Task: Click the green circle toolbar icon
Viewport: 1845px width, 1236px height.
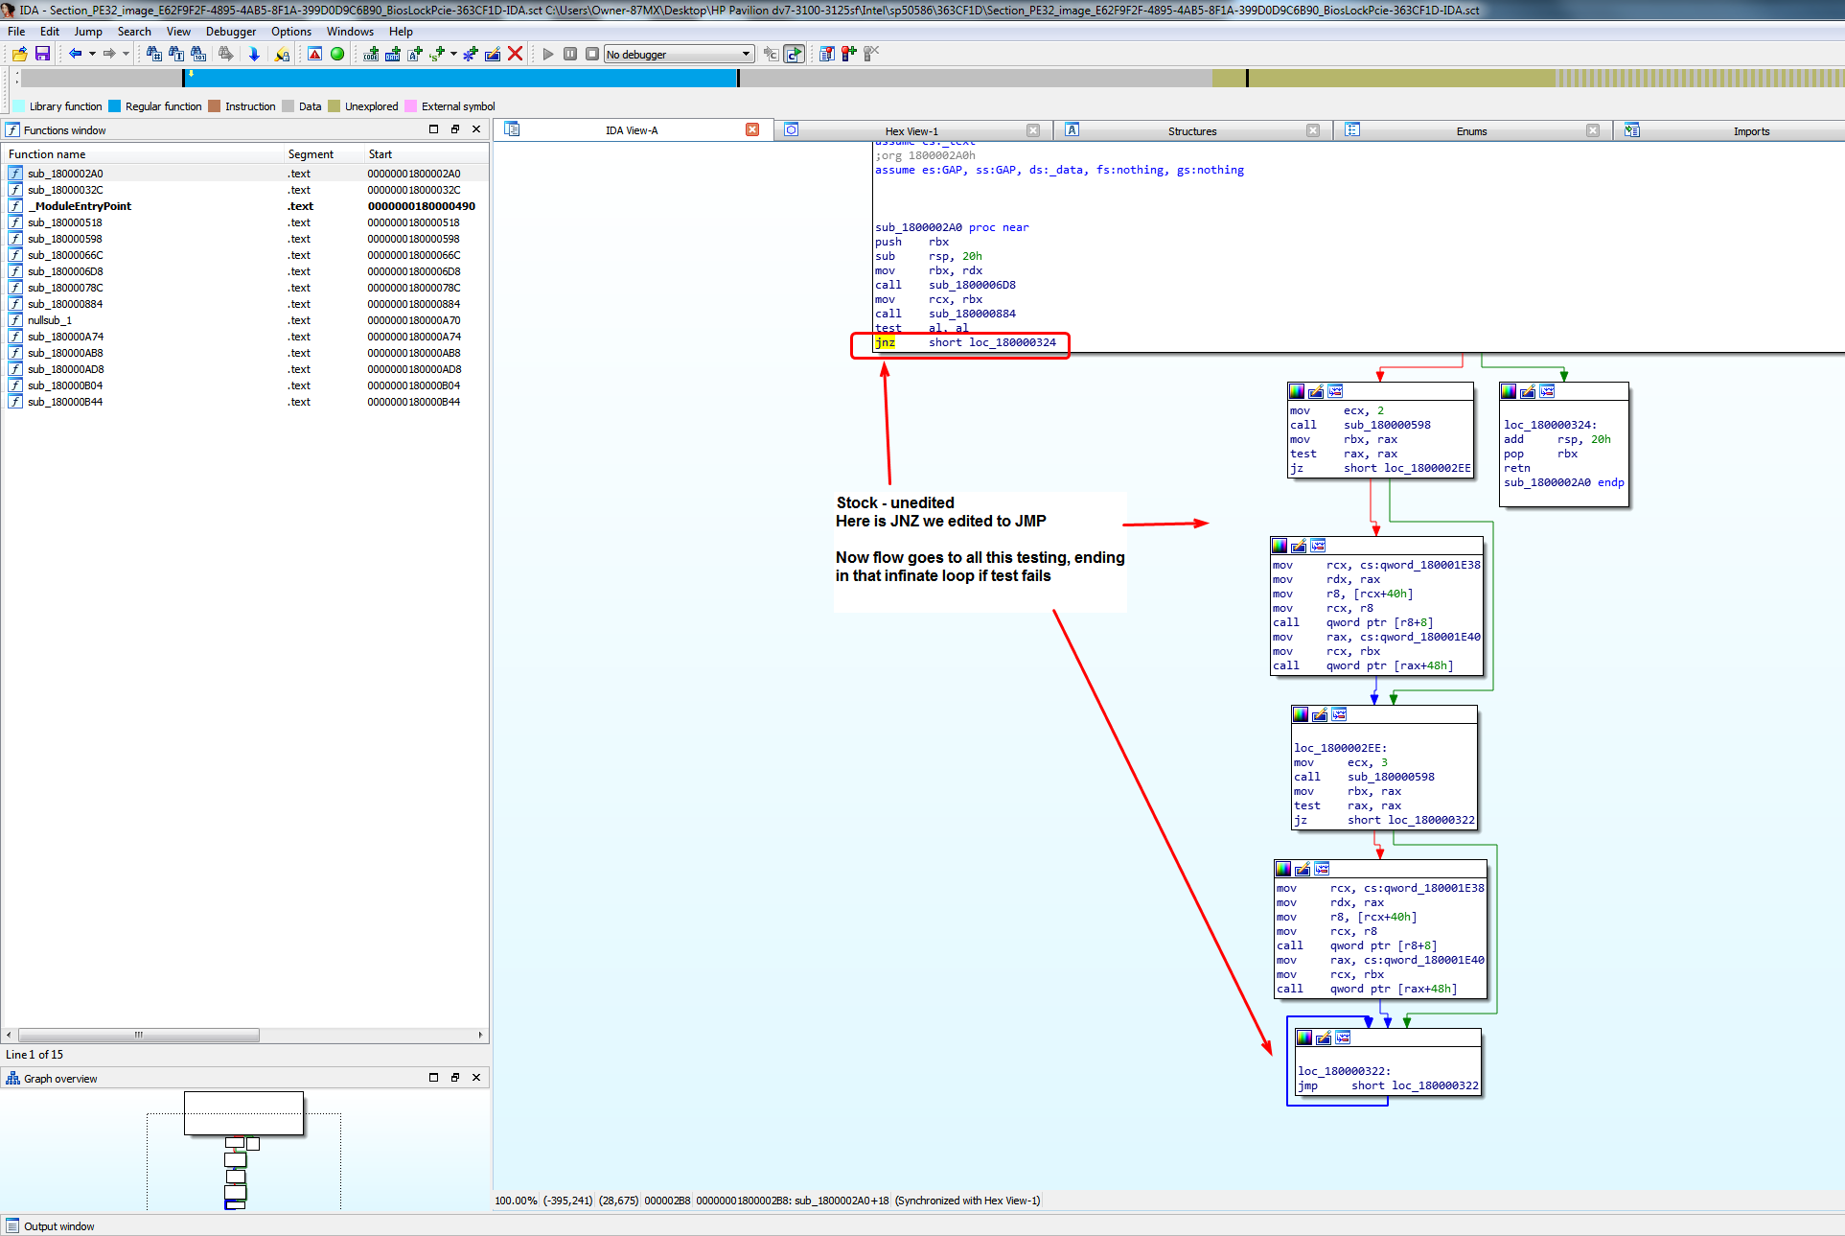Action: [337, 54]
